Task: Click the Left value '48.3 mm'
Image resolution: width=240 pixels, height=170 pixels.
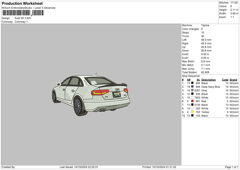Action: (206, 40)
